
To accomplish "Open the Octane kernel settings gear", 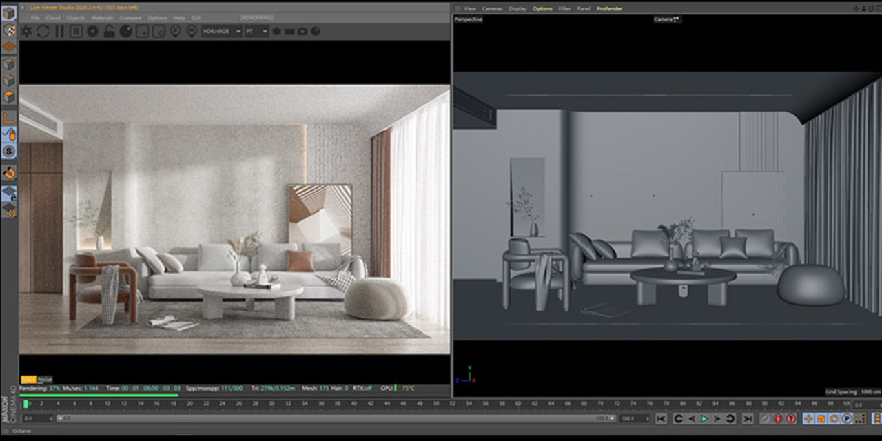I will point(92,31).
